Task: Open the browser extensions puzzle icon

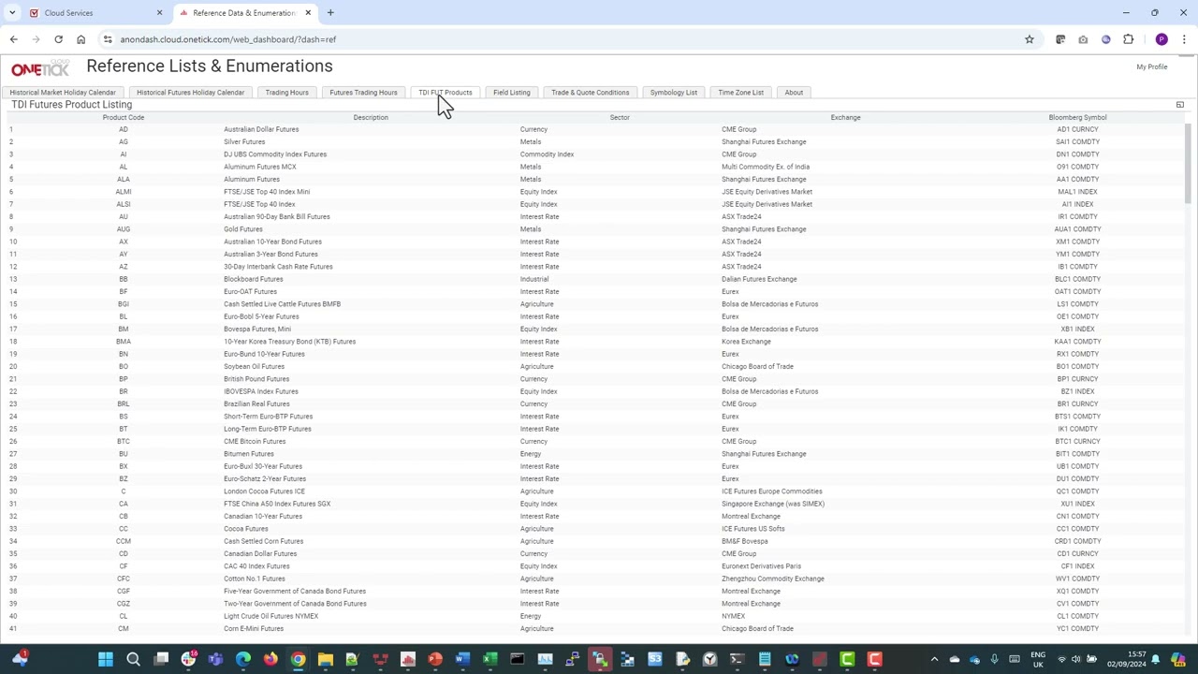Action: point(1128,39)
